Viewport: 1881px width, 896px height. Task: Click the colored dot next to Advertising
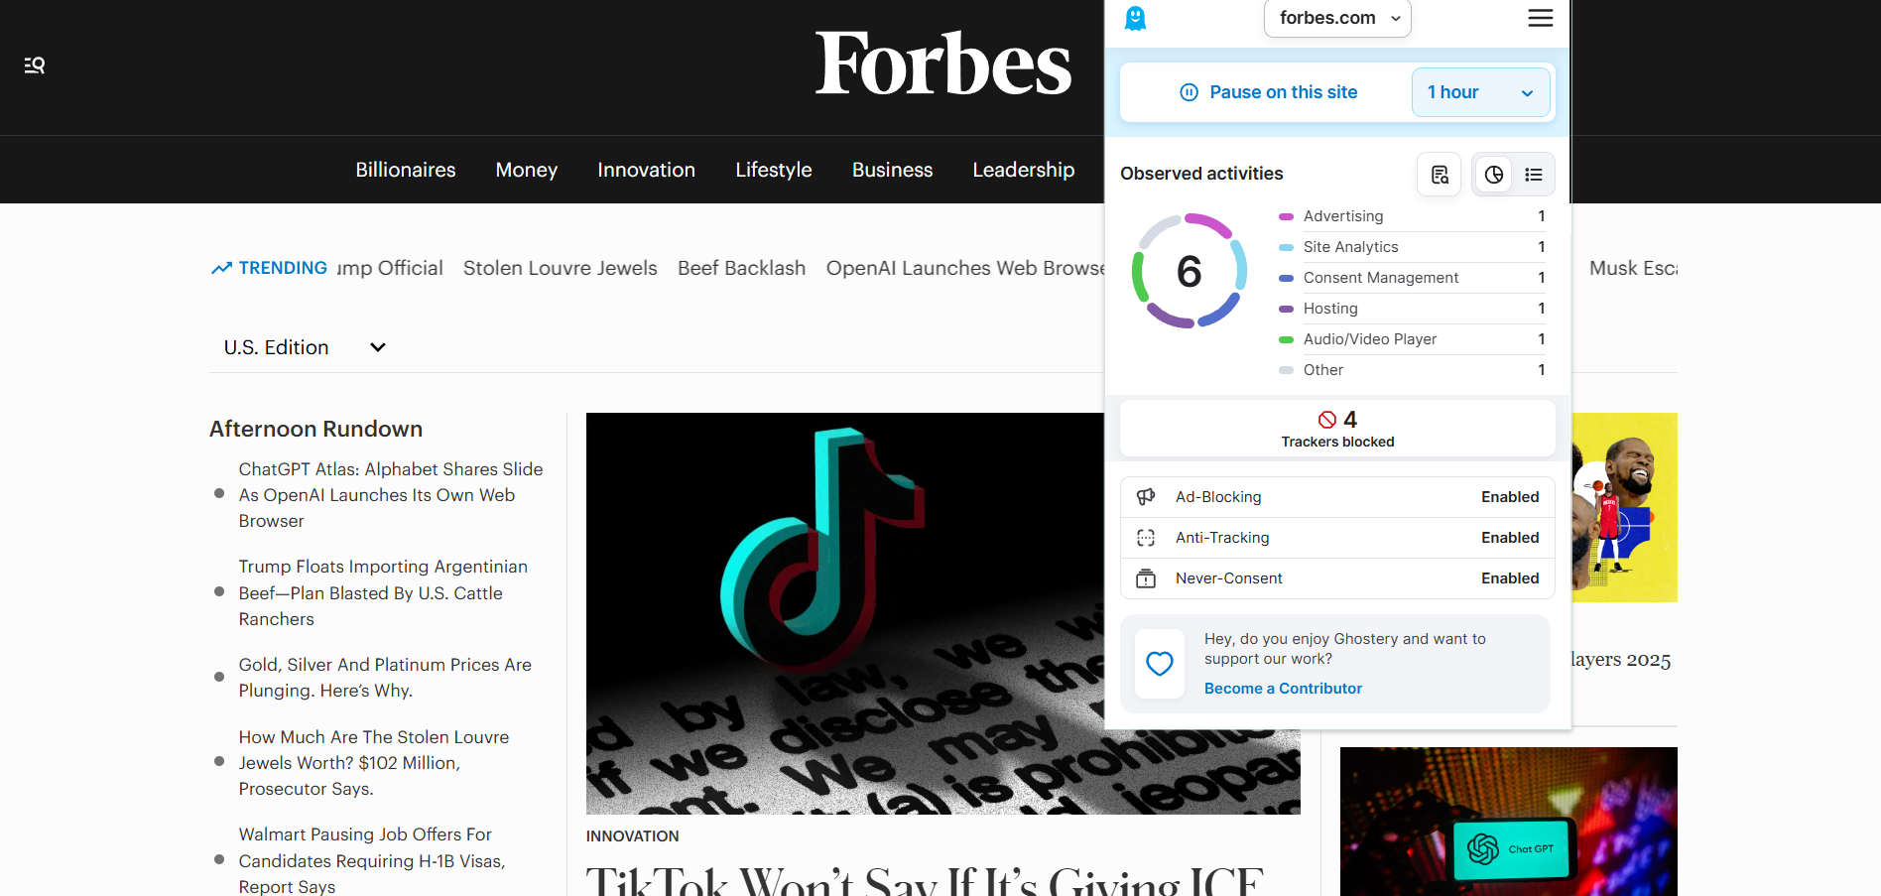1287,215
